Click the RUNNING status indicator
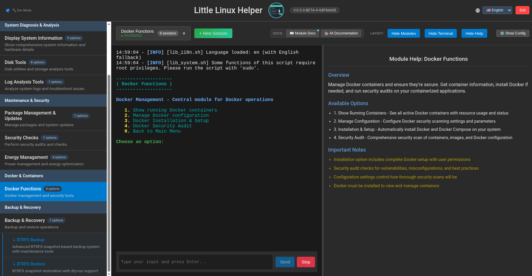 click(x=131, y=36)
